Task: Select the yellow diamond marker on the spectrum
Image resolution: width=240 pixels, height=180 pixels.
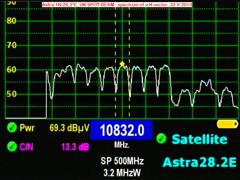Action: pyautogui.click(x=122, y=64)
